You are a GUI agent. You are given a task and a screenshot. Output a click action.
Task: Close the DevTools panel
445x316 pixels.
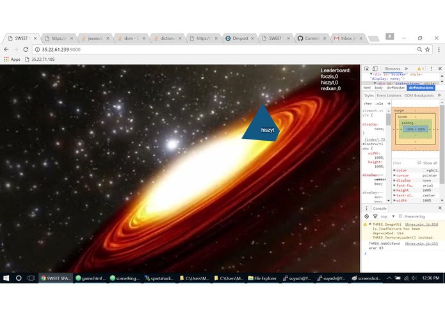coord(440,68)
